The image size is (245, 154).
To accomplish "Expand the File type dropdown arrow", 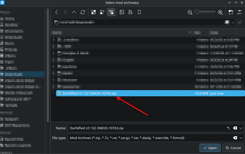I will [x=241, y=138].
